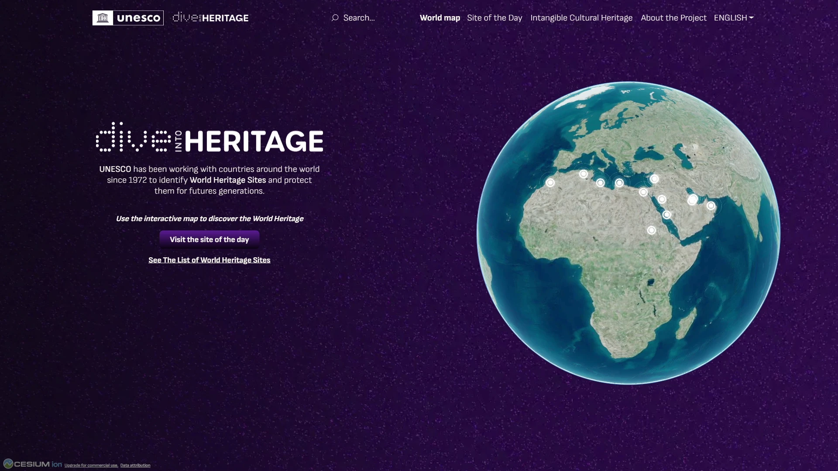The height and width of the screenshot is (471, 838).
Task: Click the Cesium ion logo
Action: 33,464
